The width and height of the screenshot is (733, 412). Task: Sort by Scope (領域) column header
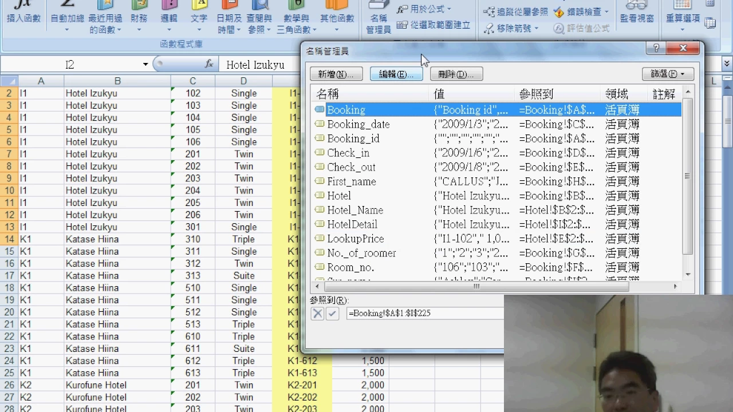click(x=624, y=94)
